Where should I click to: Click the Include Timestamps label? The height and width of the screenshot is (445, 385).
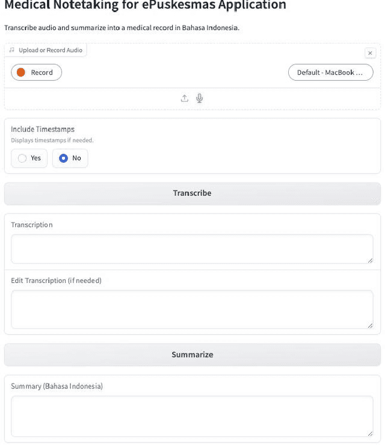pyautogui.click(x=43, y=129)
